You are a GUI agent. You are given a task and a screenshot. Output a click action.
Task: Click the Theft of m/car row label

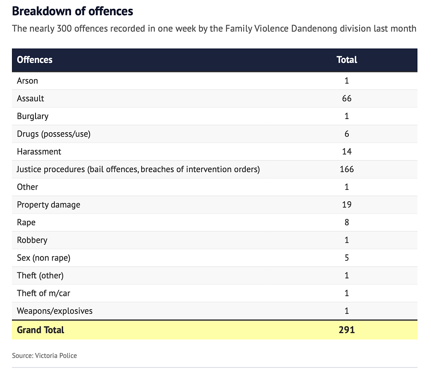point(43,293)
